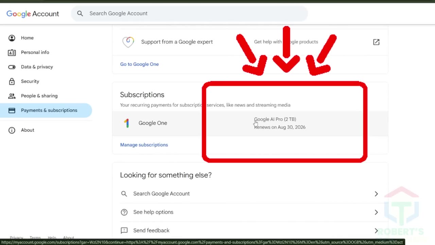
Task: Open the Home sidebar item
Action: point(46,38)
